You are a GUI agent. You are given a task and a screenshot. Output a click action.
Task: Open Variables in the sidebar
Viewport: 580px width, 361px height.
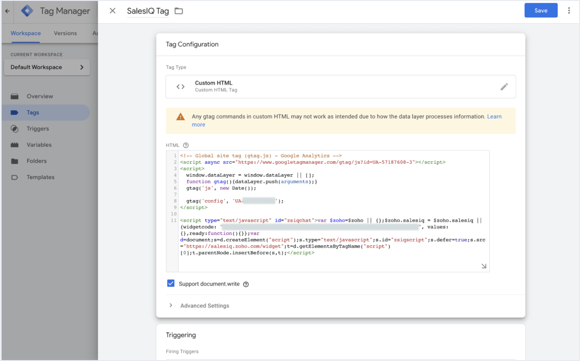[45, 145]
